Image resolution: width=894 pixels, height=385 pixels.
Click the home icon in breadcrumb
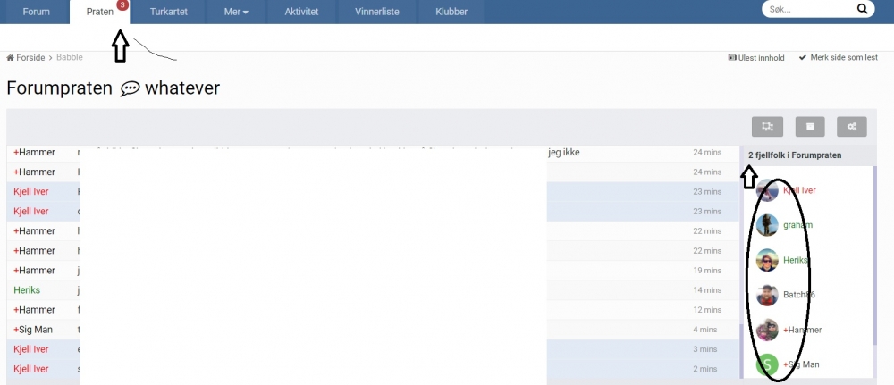pyautogui.click(x=11, y=58)
